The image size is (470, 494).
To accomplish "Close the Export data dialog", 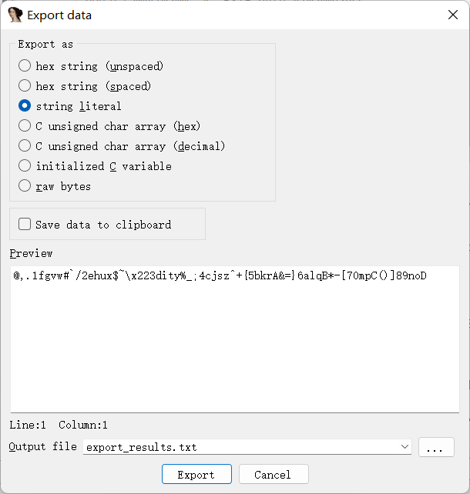I will point(453,15).
